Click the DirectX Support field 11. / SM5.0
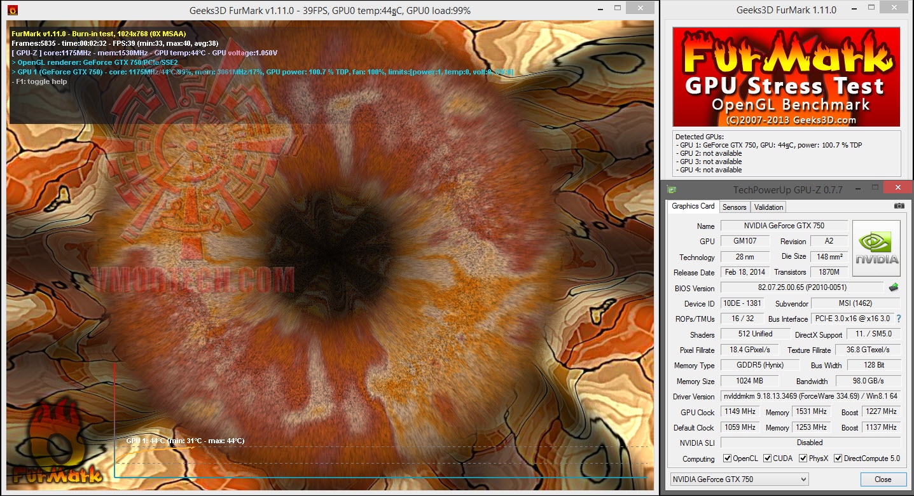Viewport: 914px width, 496px height. [x=873, y=334]
